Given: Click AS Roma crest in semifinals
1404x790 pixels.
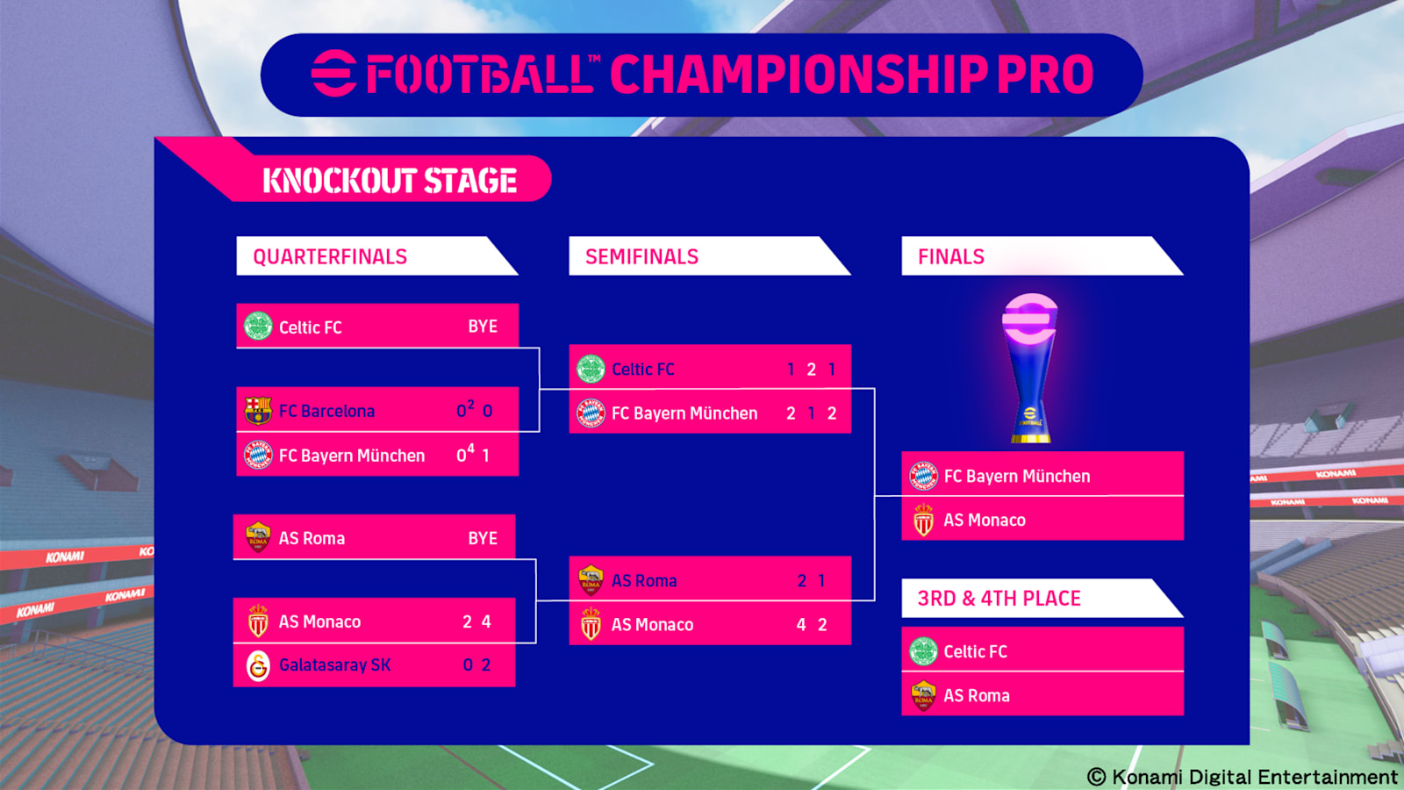Looking at the screenshot, I should (591, 580).
